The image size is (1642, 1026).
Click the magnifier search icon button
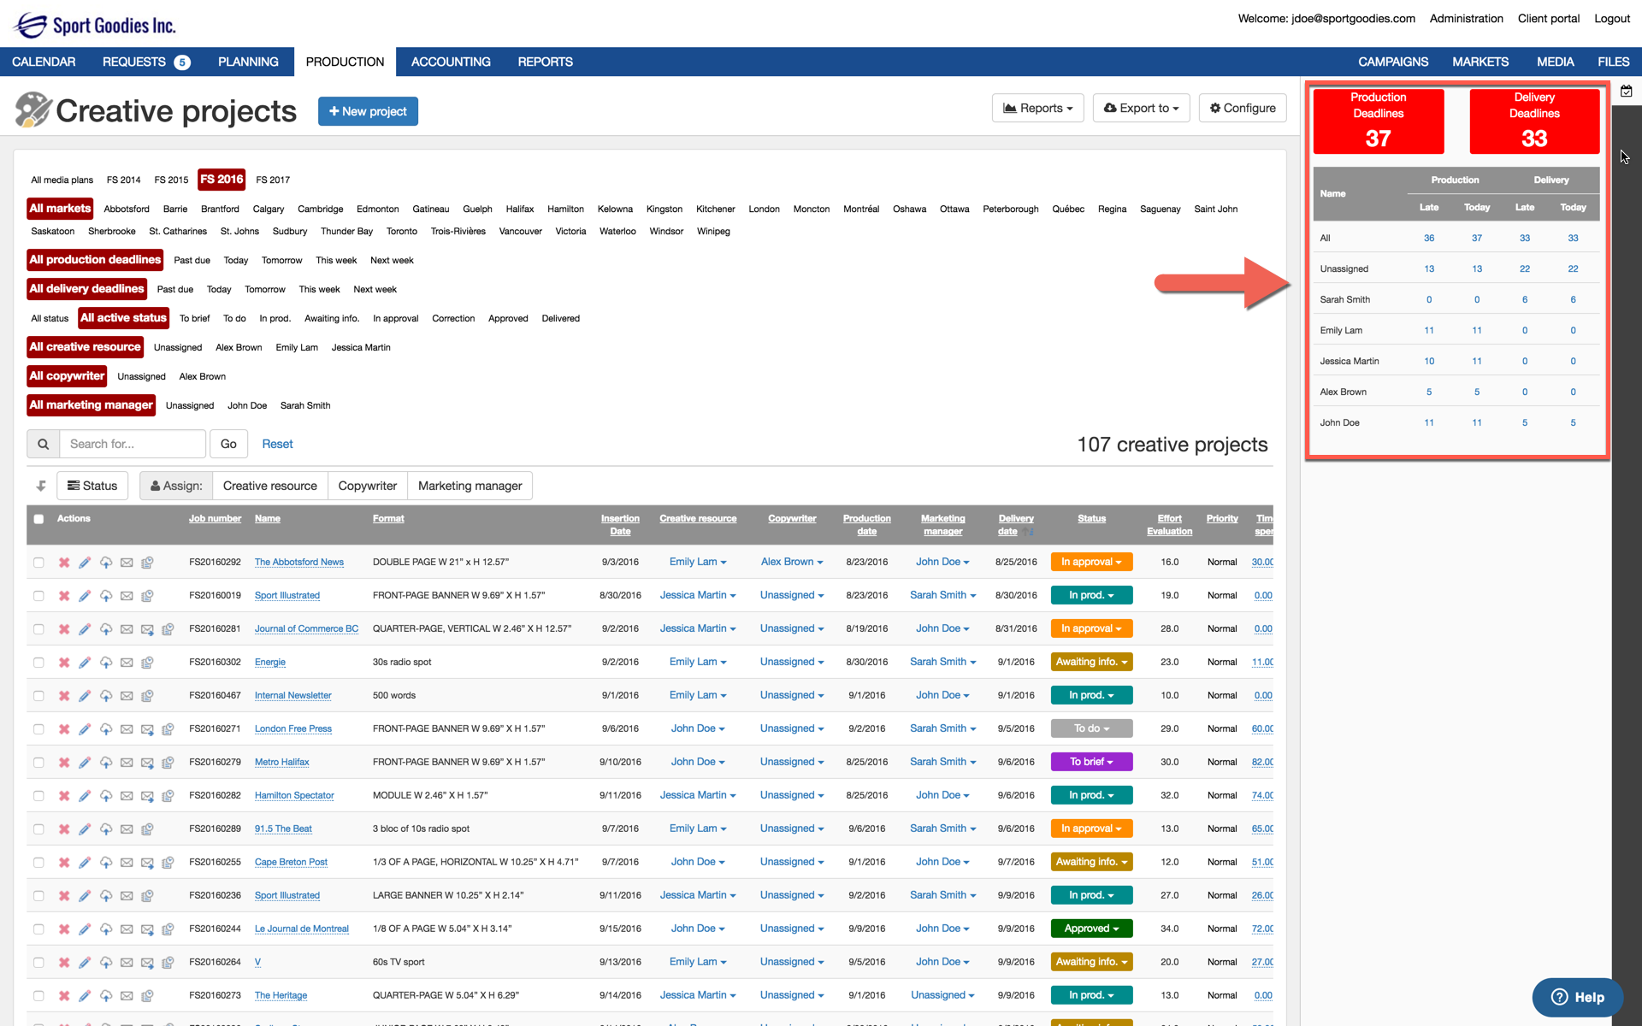(43, 444)
